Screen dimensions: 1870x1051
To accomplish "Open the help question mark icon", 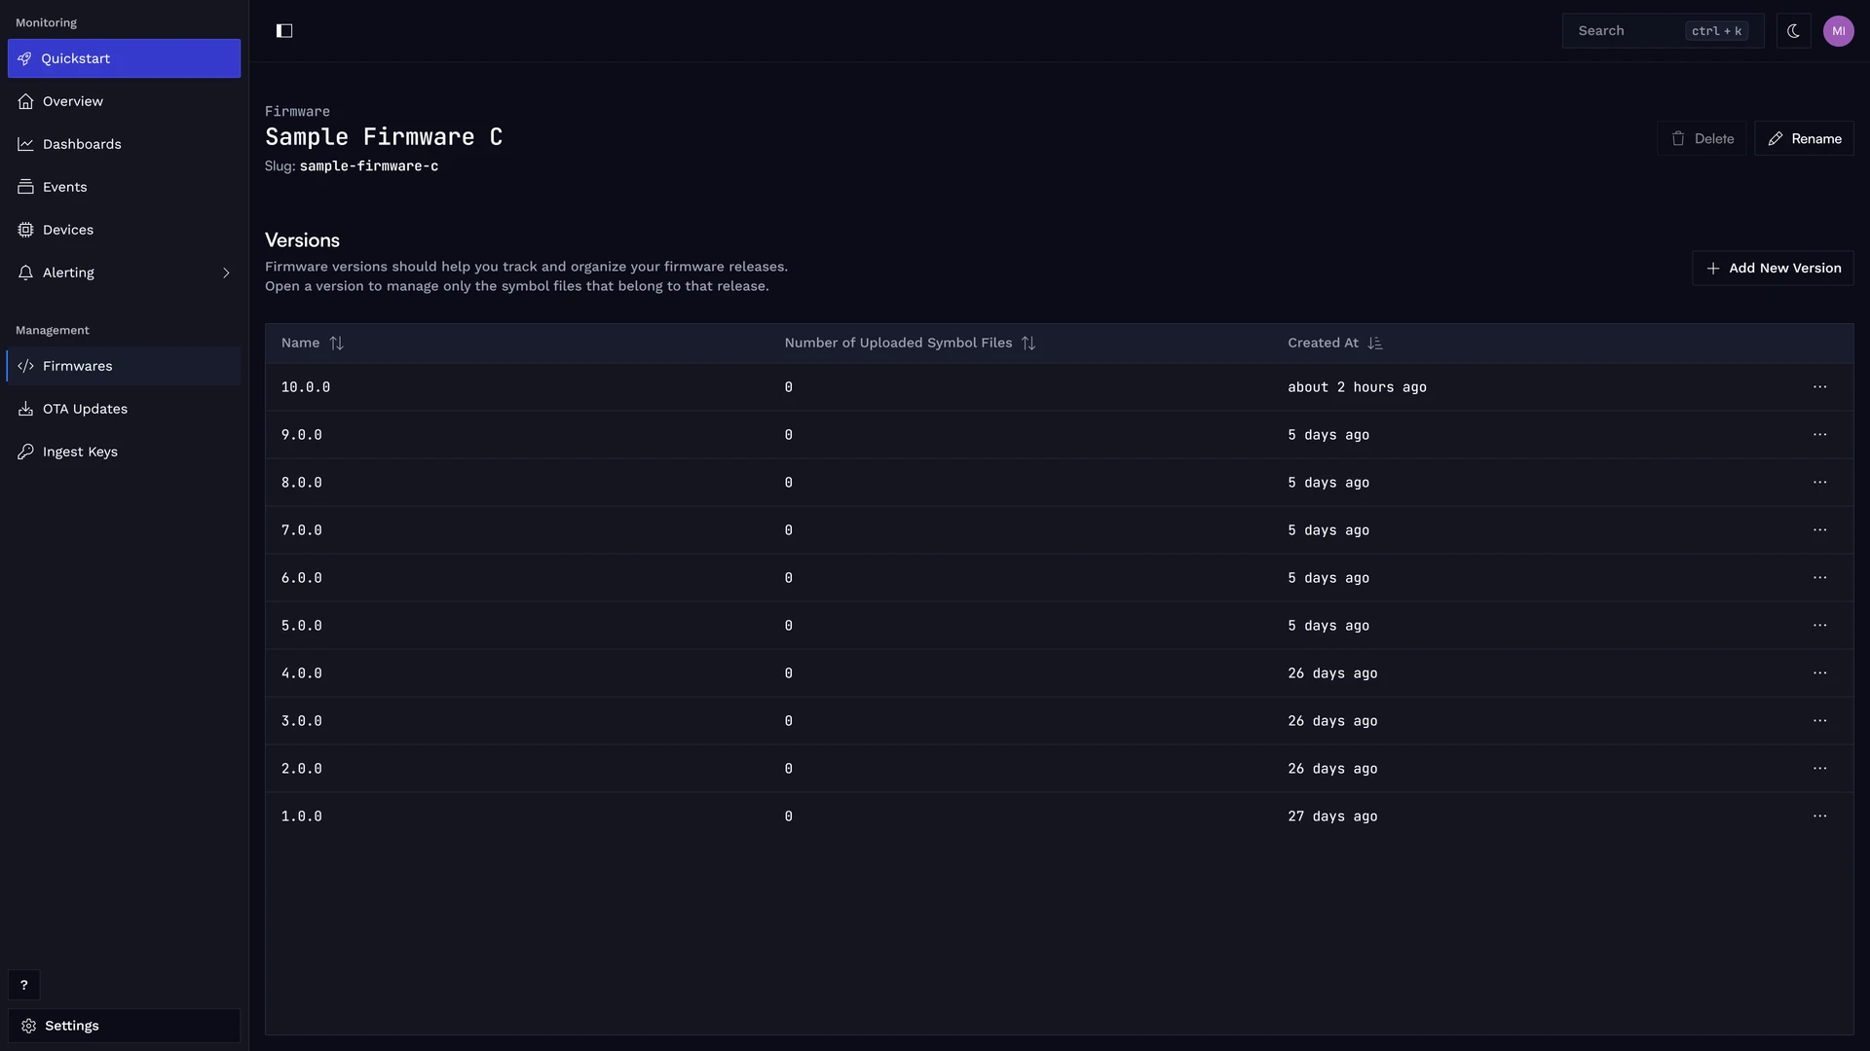I will 24,985.
